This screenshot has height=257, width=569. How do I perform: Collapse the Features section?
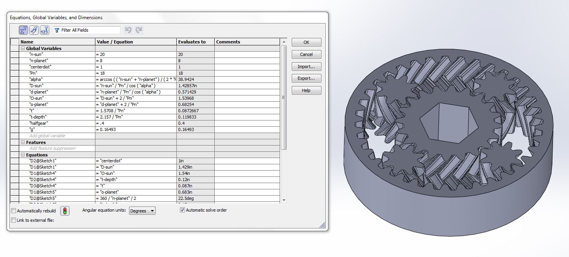(x=23, y=142)
